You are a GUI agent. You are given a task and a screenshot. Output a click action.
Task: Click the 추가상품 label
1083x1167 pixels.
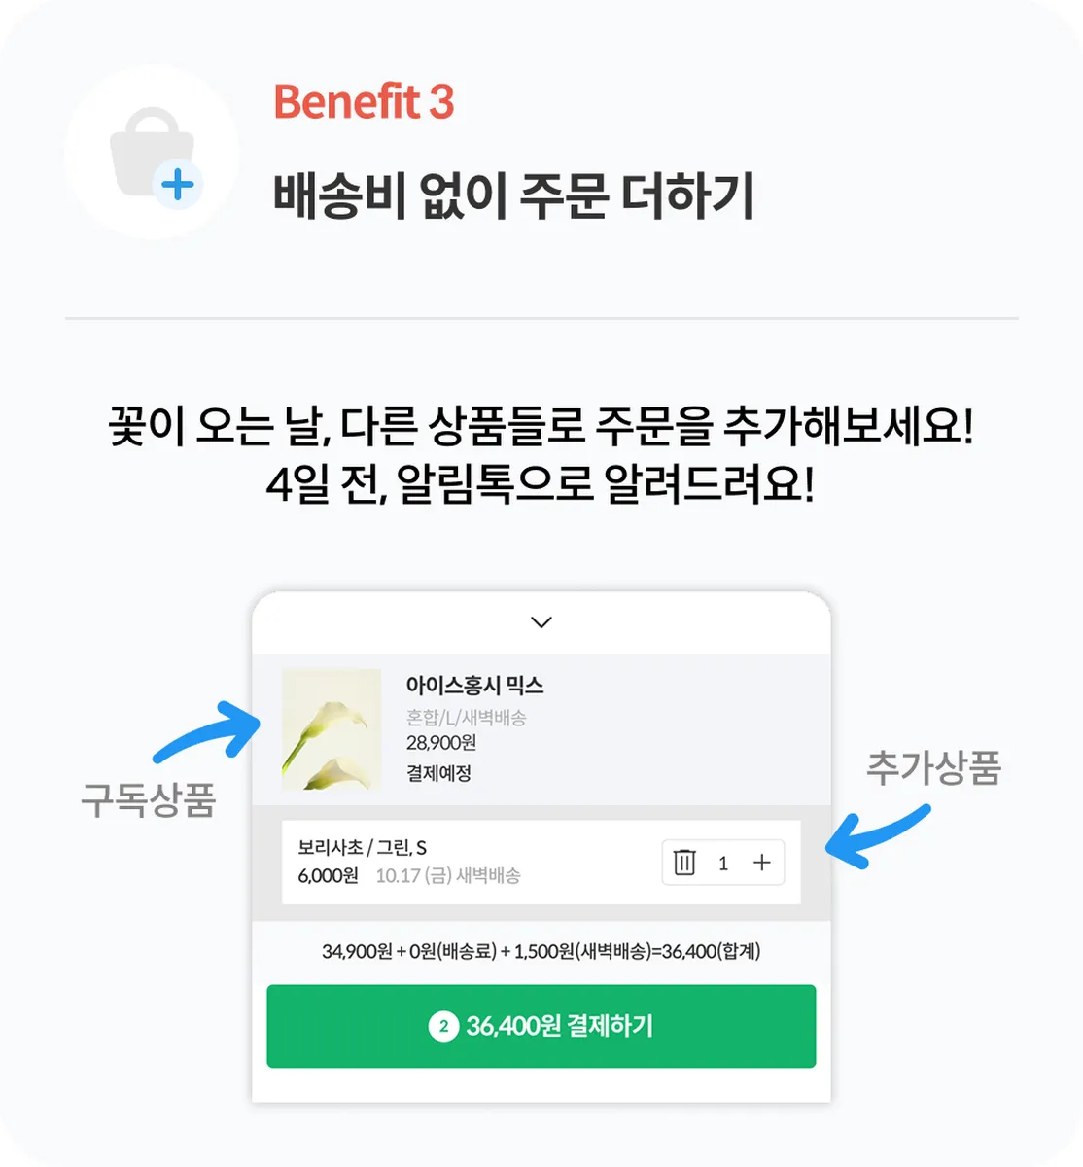933,768
